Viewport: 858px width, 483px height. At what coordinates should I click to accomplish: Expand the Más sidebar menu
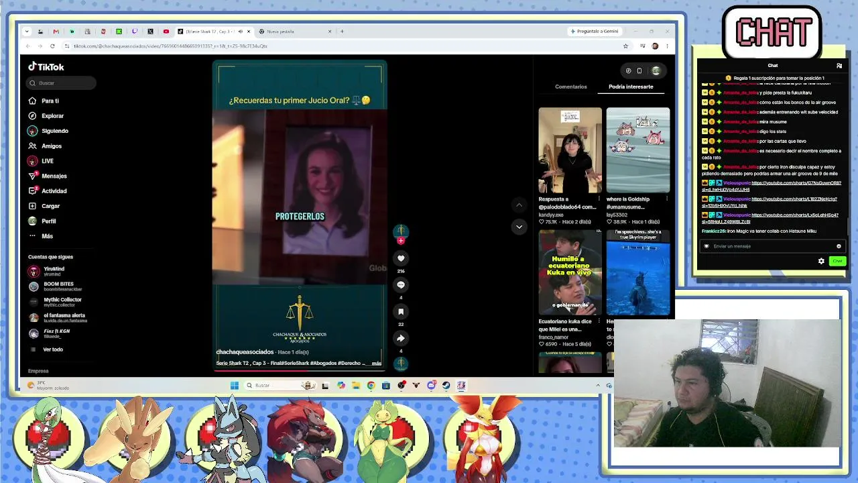click(41, 236)
